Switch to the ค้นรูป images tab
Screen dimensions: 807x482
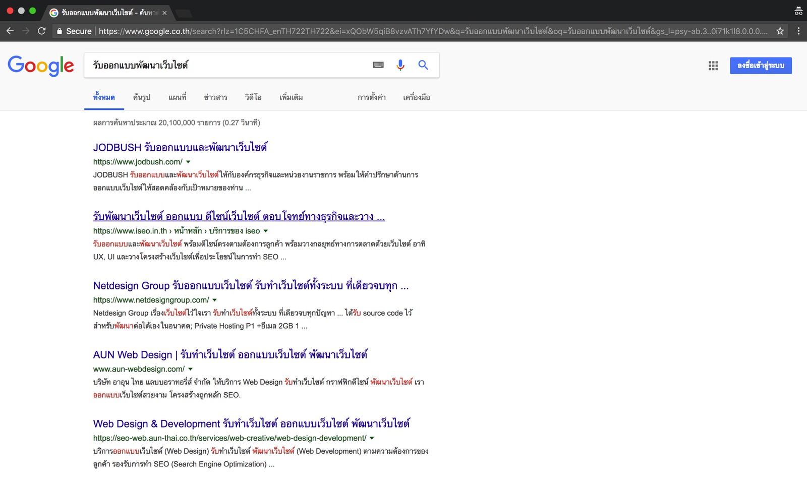click(x=141, y=97)
